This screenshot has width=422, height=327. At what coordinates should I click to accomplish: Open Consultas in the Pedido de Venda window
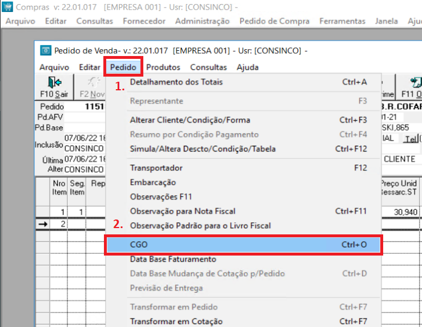(x=208, y=67)
